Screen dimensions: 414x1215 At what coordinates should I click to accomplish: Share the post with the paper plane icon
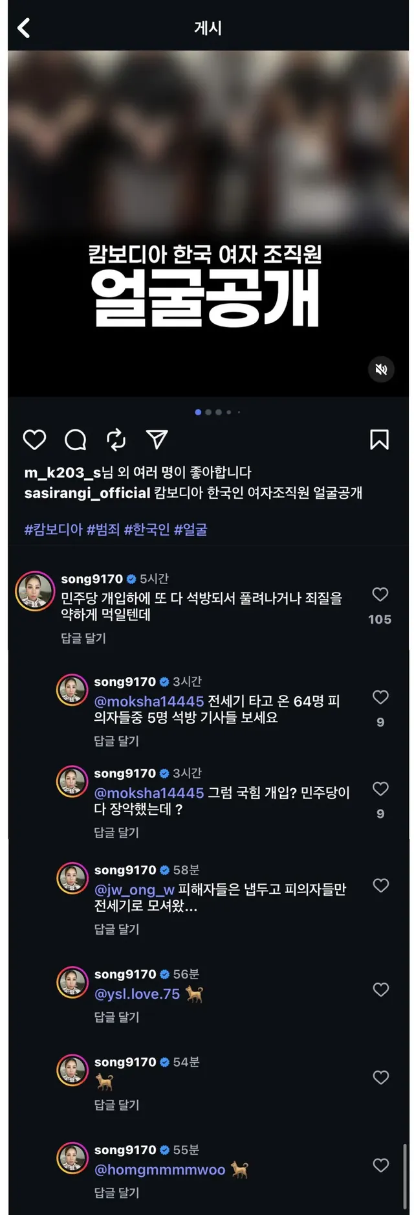point(157,440)
